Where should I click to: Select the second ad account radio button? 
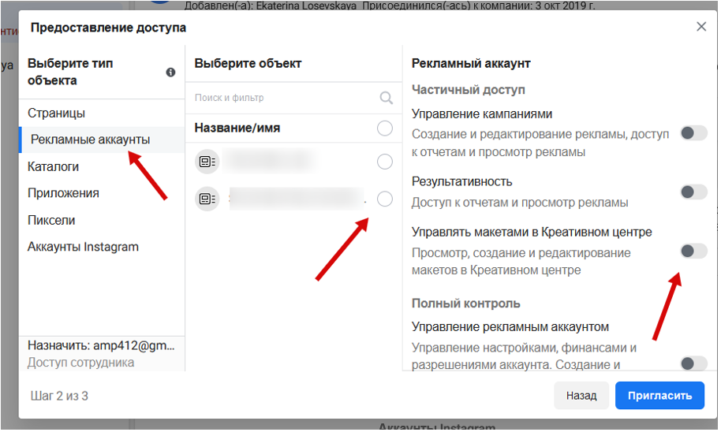point(385,199)
